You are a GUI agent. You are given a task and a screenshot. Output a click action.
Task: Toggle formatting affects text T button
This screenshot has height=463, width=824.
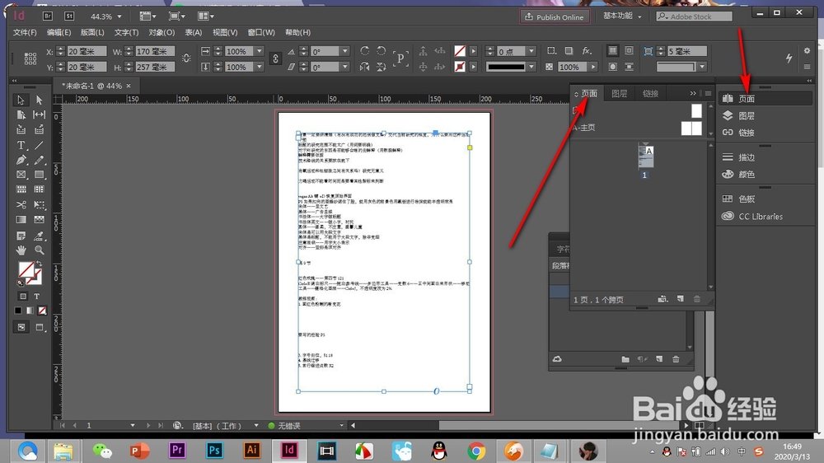[37, 297]
